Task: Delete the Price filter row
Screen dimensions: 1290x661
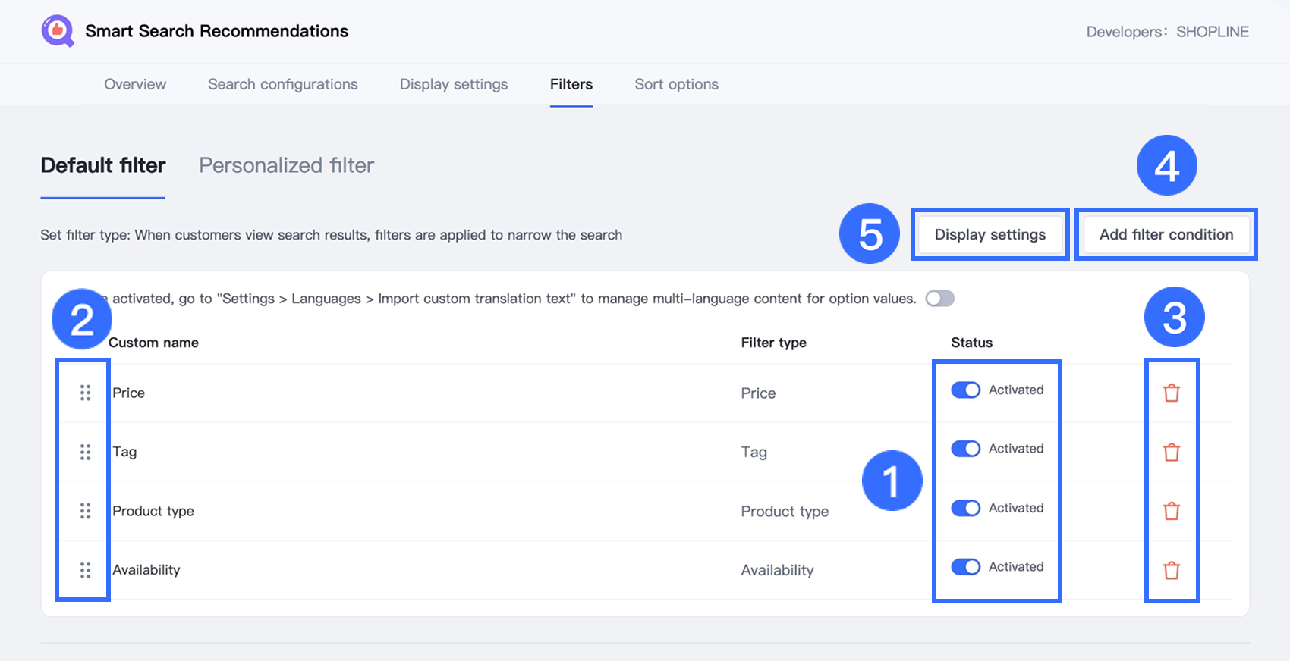Action: tap(1172, 393)
